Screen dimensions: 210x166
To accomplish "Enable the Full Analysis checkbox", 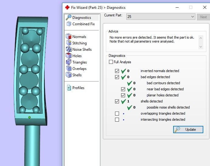I will click(x=111, y=62).
